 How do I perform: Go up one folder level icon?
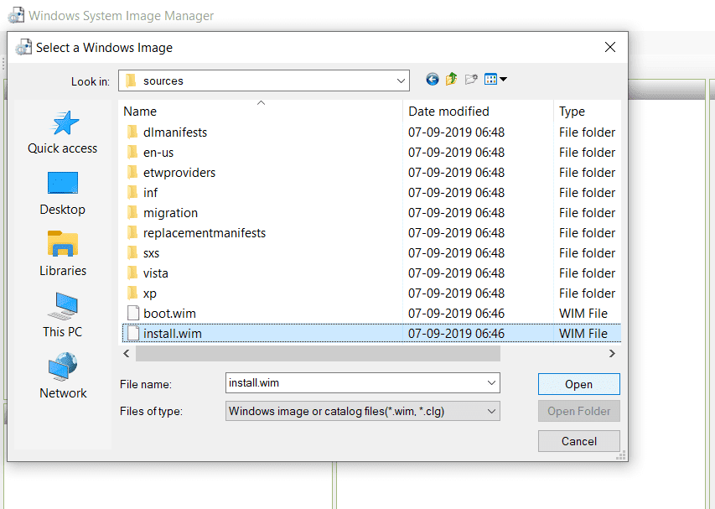point(452,80)
